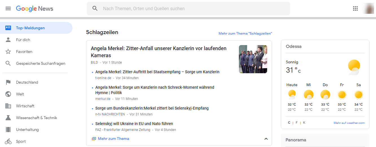Click Sa forecast sun icon

coord(359,95)
